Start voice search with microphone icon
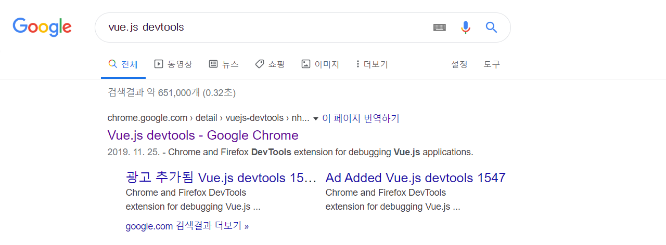666x245 pixels. click(466, 28)
